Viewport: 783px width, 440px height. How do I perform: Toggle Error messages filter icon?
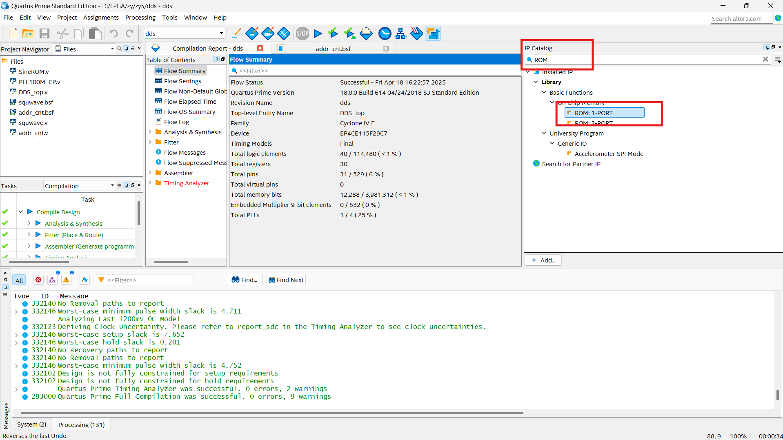click(x=38, y=280)
